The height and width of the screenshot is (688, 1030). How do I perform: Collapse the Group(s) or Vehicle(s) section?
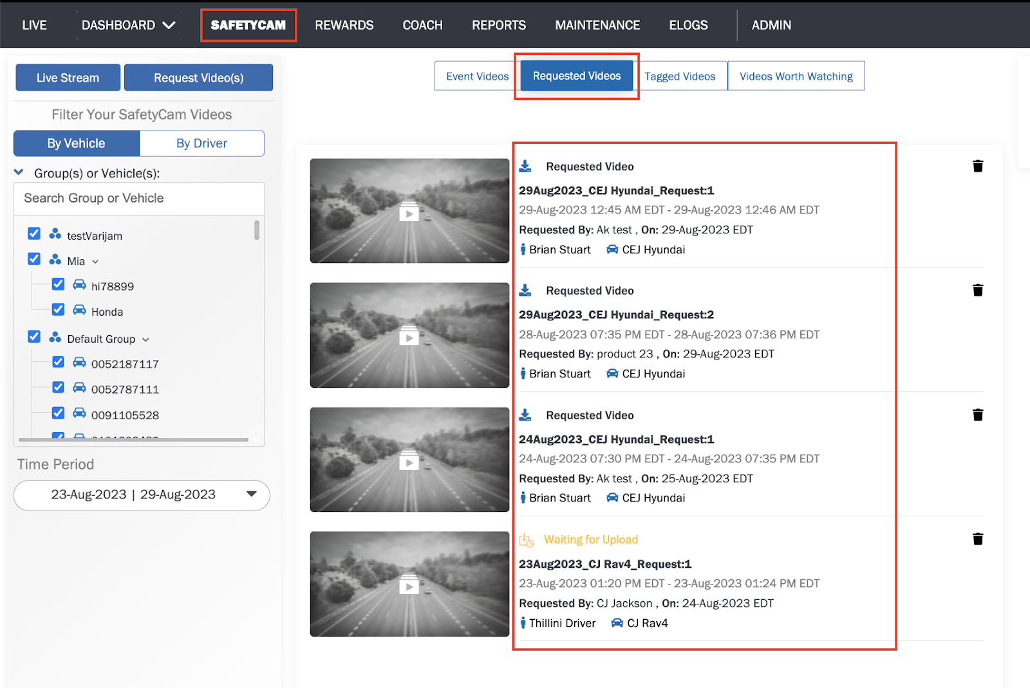(19, 172)
